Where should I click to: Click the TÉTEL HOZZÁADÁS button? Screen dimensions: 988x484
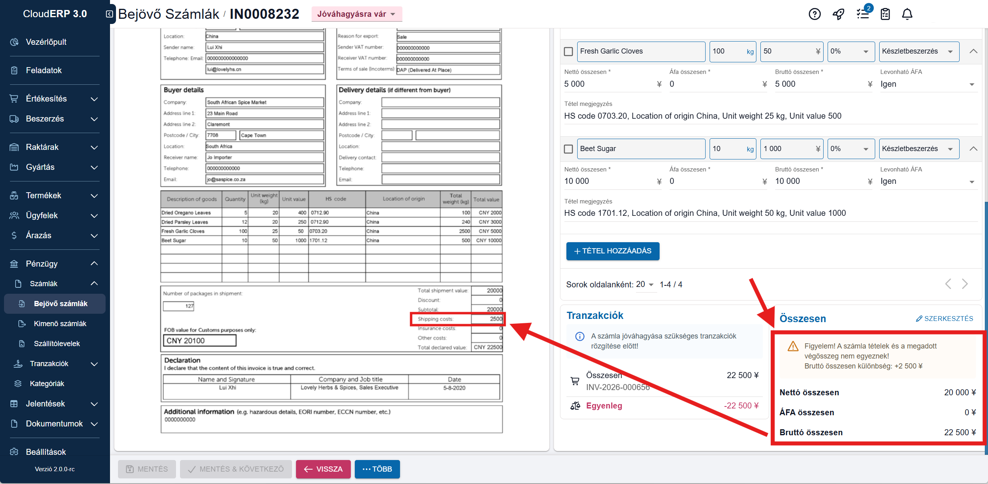[612, 251]
